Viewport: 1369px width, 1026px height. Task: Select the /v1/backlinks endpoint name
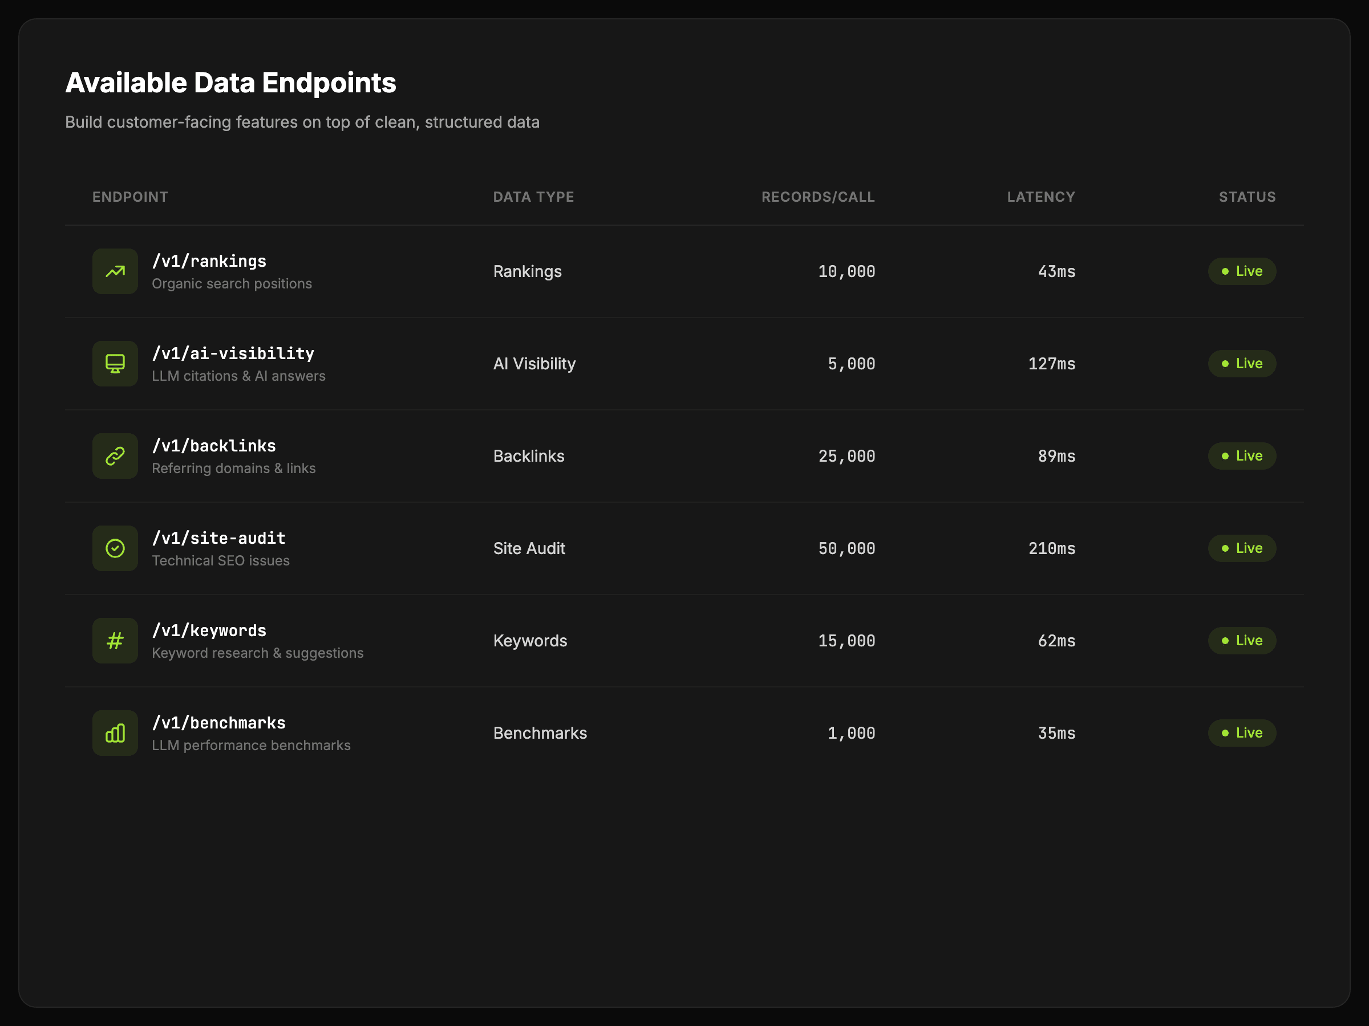click(213, 446)
